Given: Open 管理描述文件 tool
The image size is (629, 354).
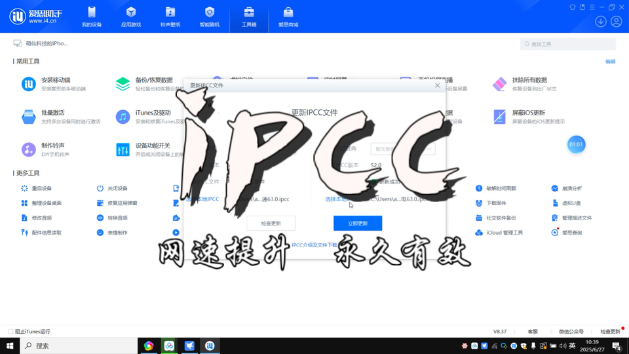Looking at the screenshot, I should pos(571,218).
